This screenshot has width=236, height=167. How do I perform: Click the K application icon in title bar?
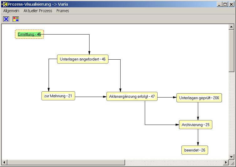4,4
